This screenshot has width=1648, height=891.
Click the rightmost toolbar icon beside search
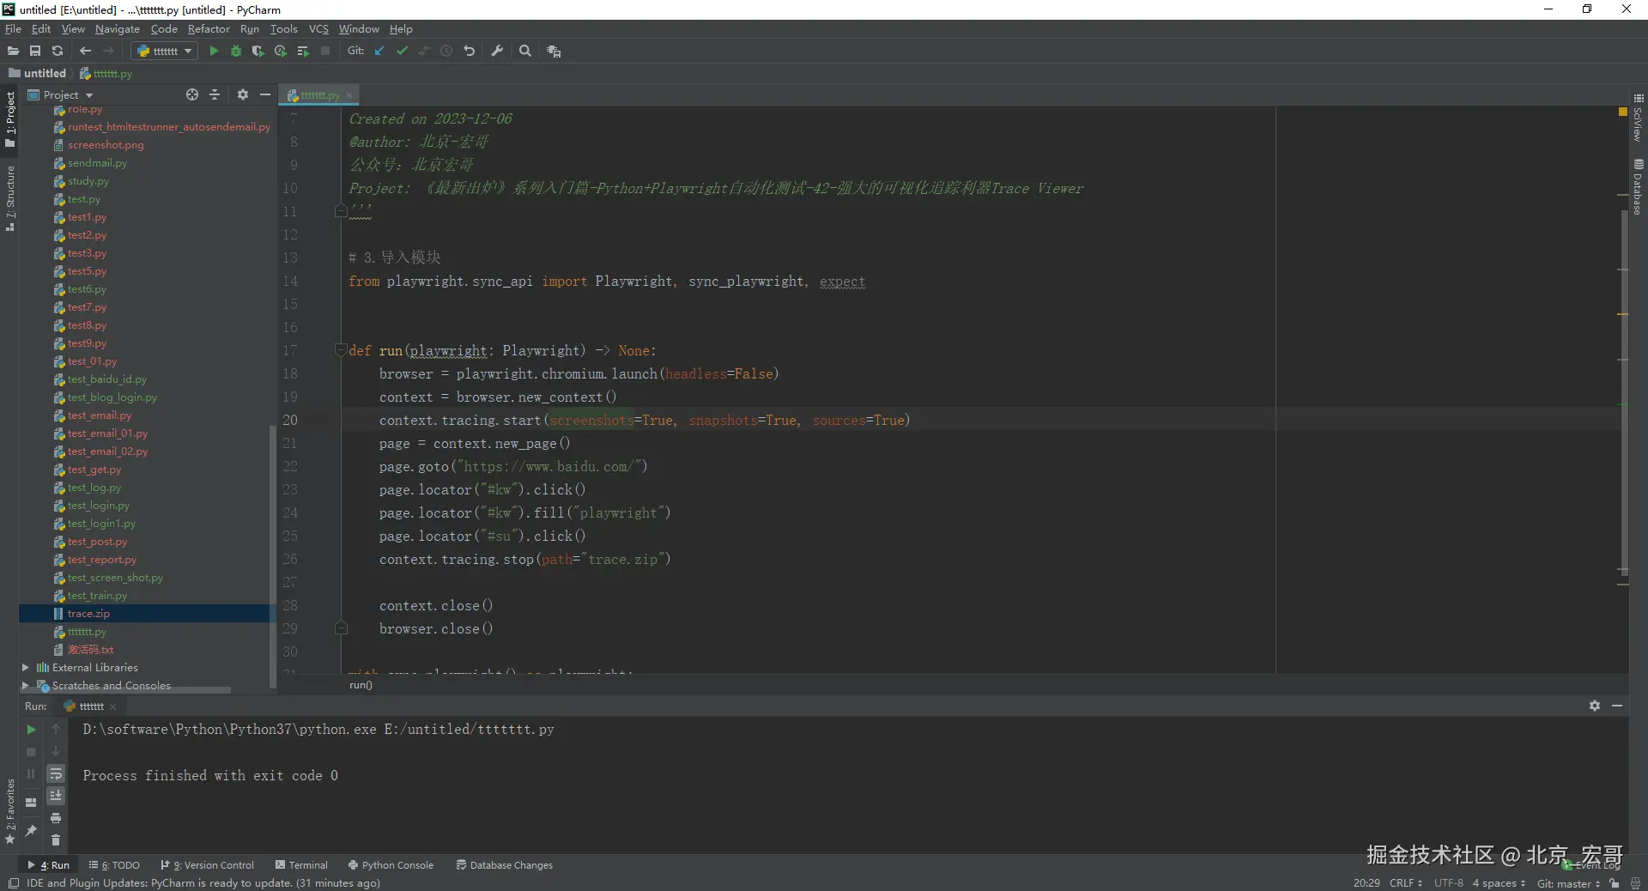click(x=554, y=52)
